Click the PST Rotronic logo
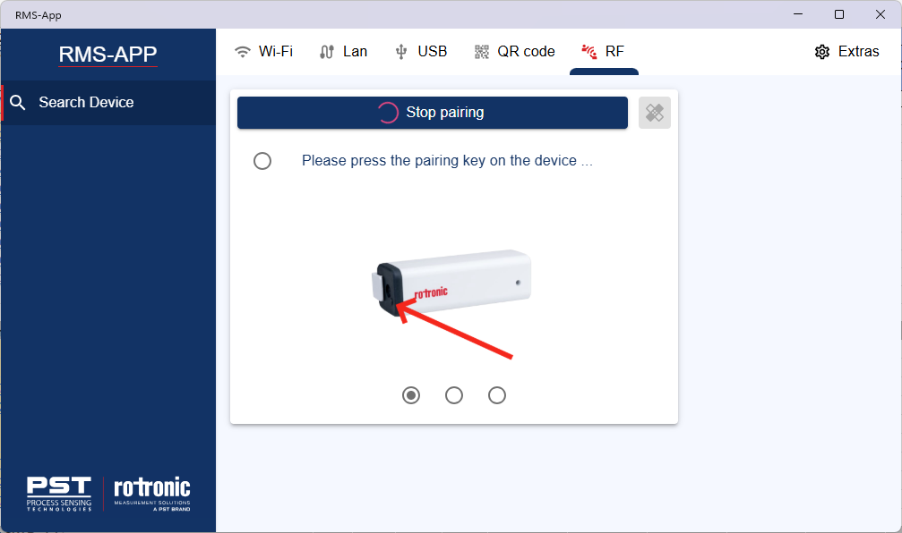The image size is (902, 533). click(108, 494)
